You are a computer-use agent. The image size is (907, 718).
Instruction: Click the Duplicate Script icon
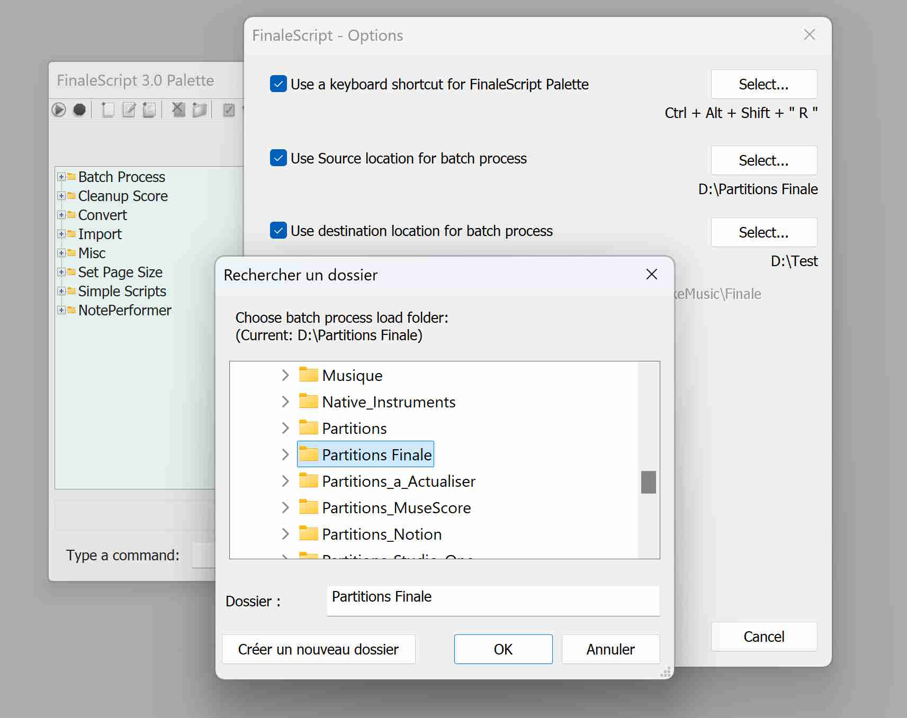click(149, 110)
